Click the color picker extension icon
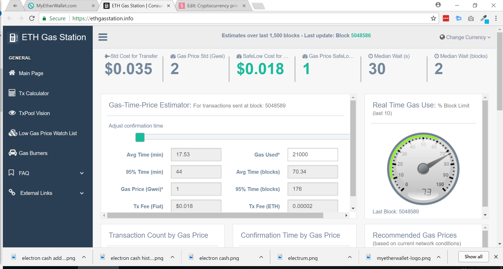 484,19
